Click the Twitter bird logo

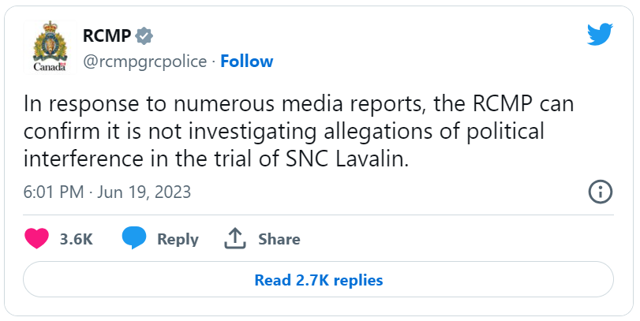(600, 34)
